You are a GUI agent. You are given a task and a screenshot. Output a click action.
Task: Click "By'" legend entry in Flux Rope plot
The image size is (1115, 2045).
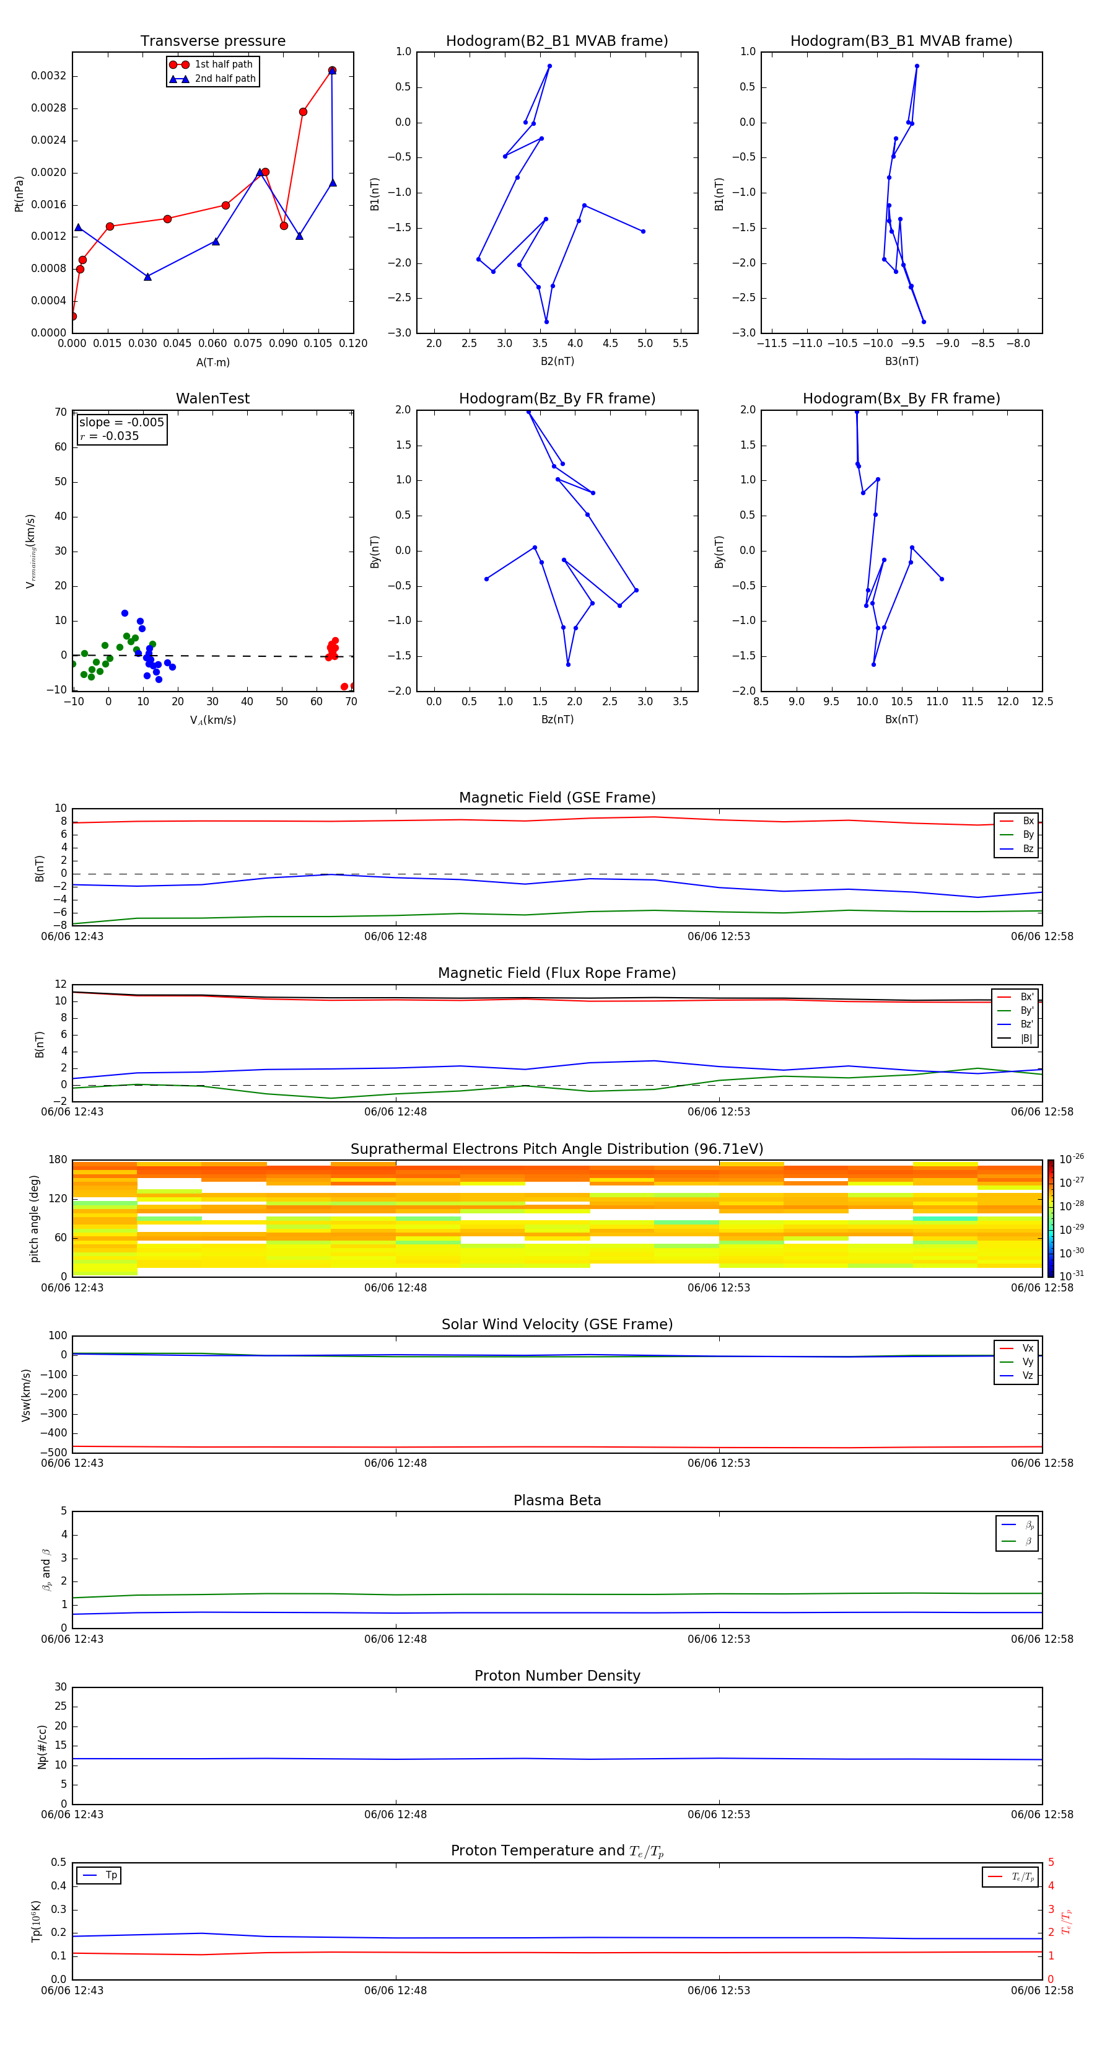pos(1016,1011)
